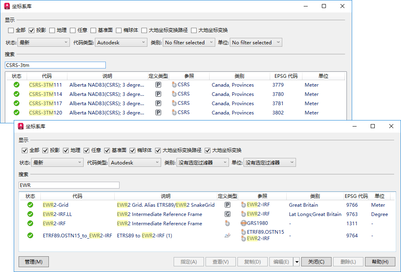Click the 指定(A) button
This screenshot has height=272, width=401.
[x=189, y=262]
